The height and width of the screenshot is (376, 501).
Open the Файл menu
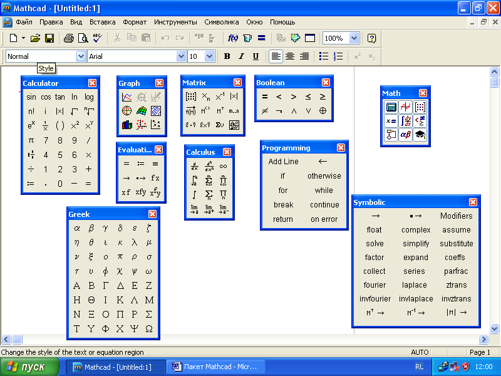[24, 22]
